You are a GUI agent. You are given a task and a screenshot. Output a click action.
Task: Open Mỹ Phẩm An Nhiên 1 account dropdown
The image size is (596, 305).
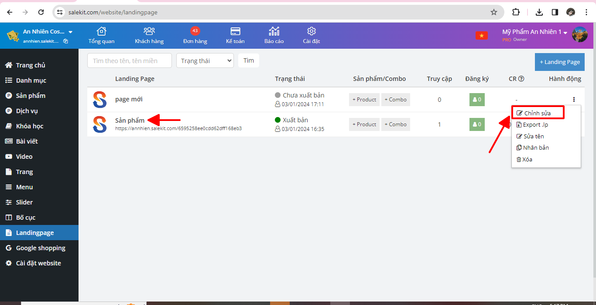565,33
